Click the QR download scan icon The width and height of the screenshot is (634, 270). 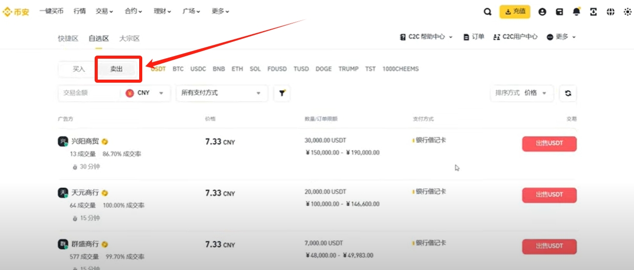point(594,12)
